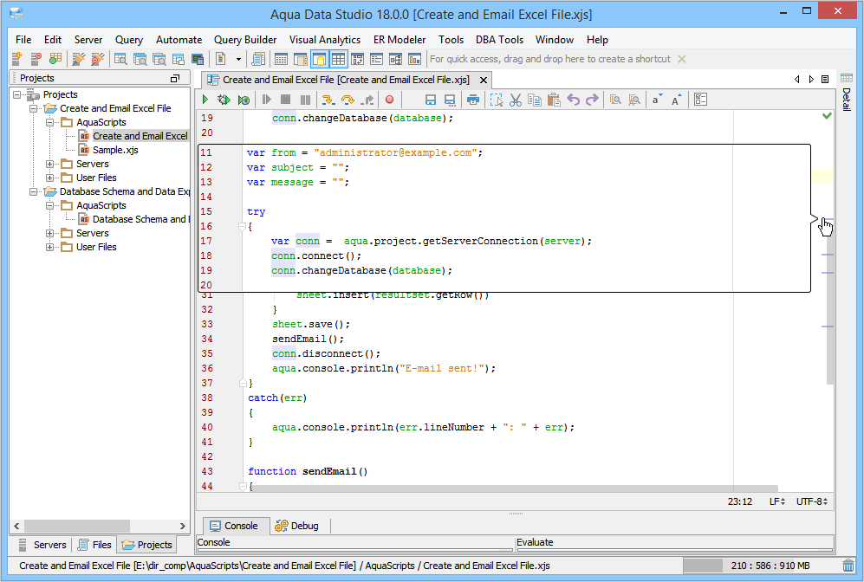
Task: Redo edit with purple arrow
Action: [593, 100]
